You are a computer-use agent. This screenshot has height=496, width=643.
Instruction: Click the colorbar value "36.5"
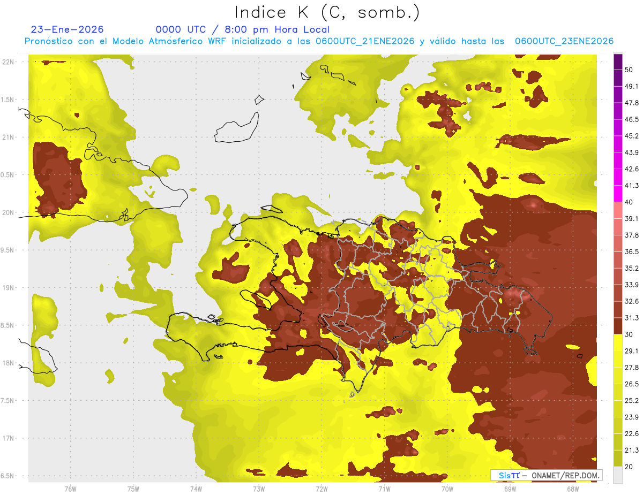pos(632,252)
